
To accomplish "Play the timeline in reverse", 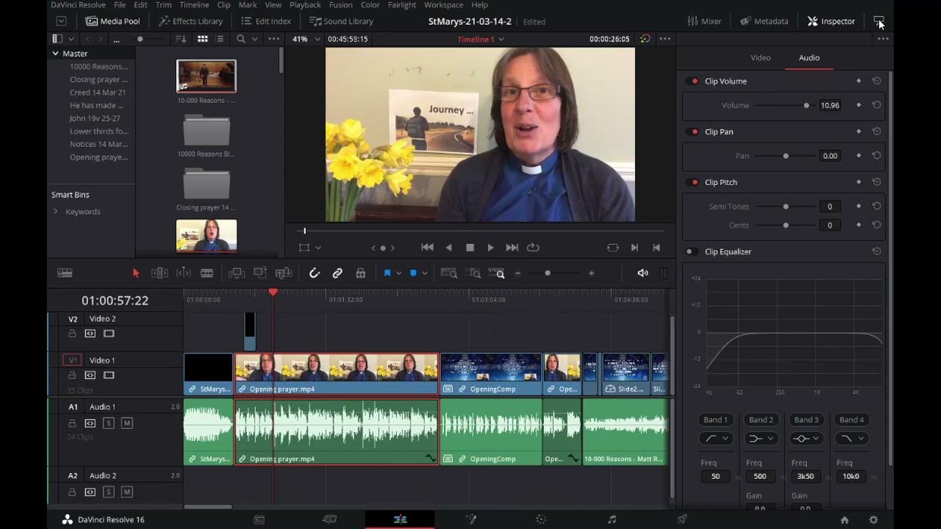I will [448, 248].
